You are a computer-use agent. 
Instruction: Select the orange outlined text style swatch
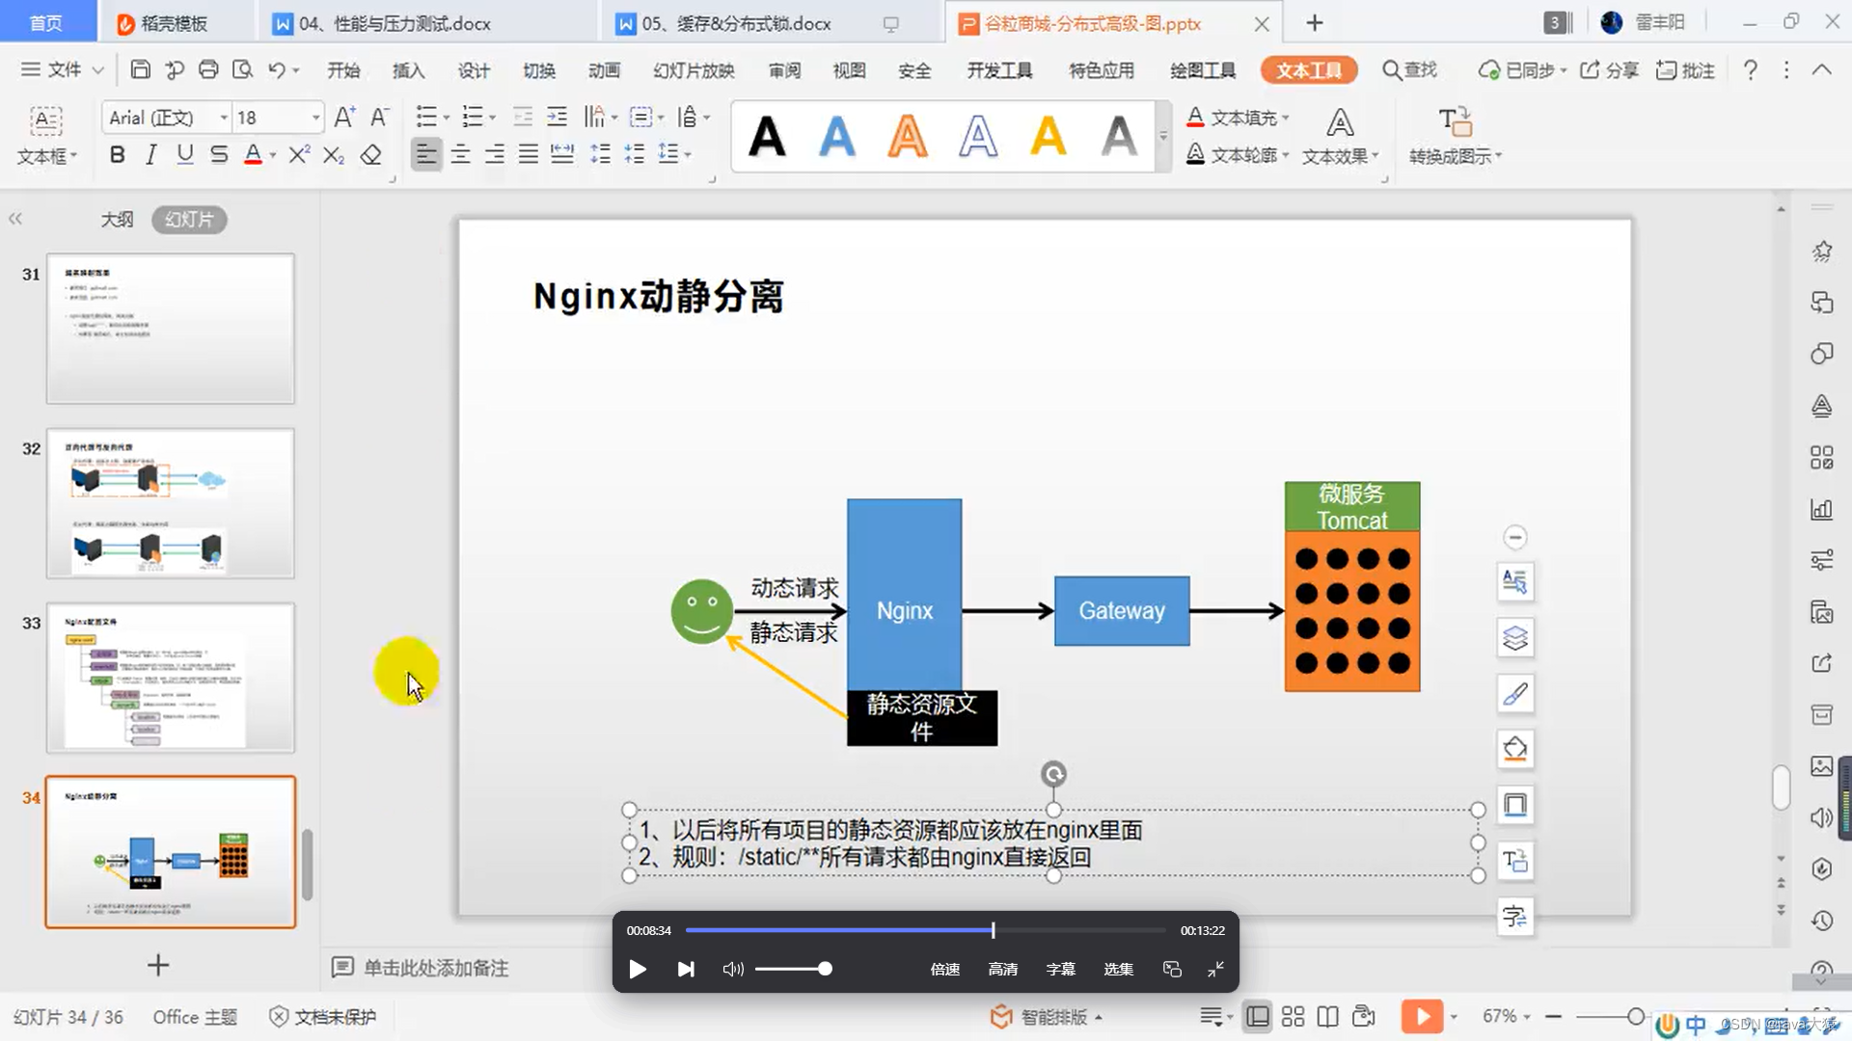[907, 136]
